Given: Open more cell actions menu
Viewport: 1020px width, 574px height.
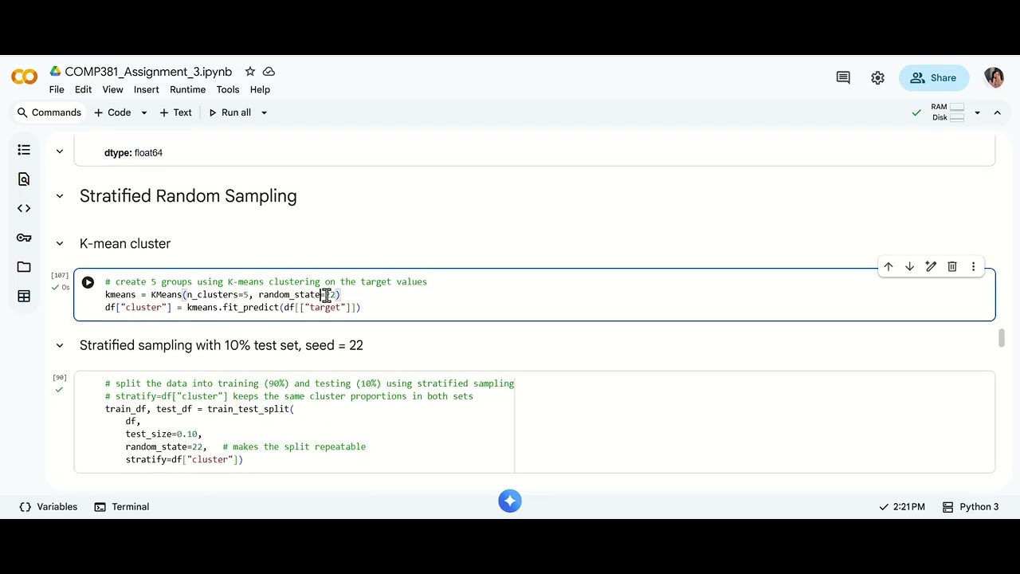Looking at the screenshot, I should pos(973,266).
